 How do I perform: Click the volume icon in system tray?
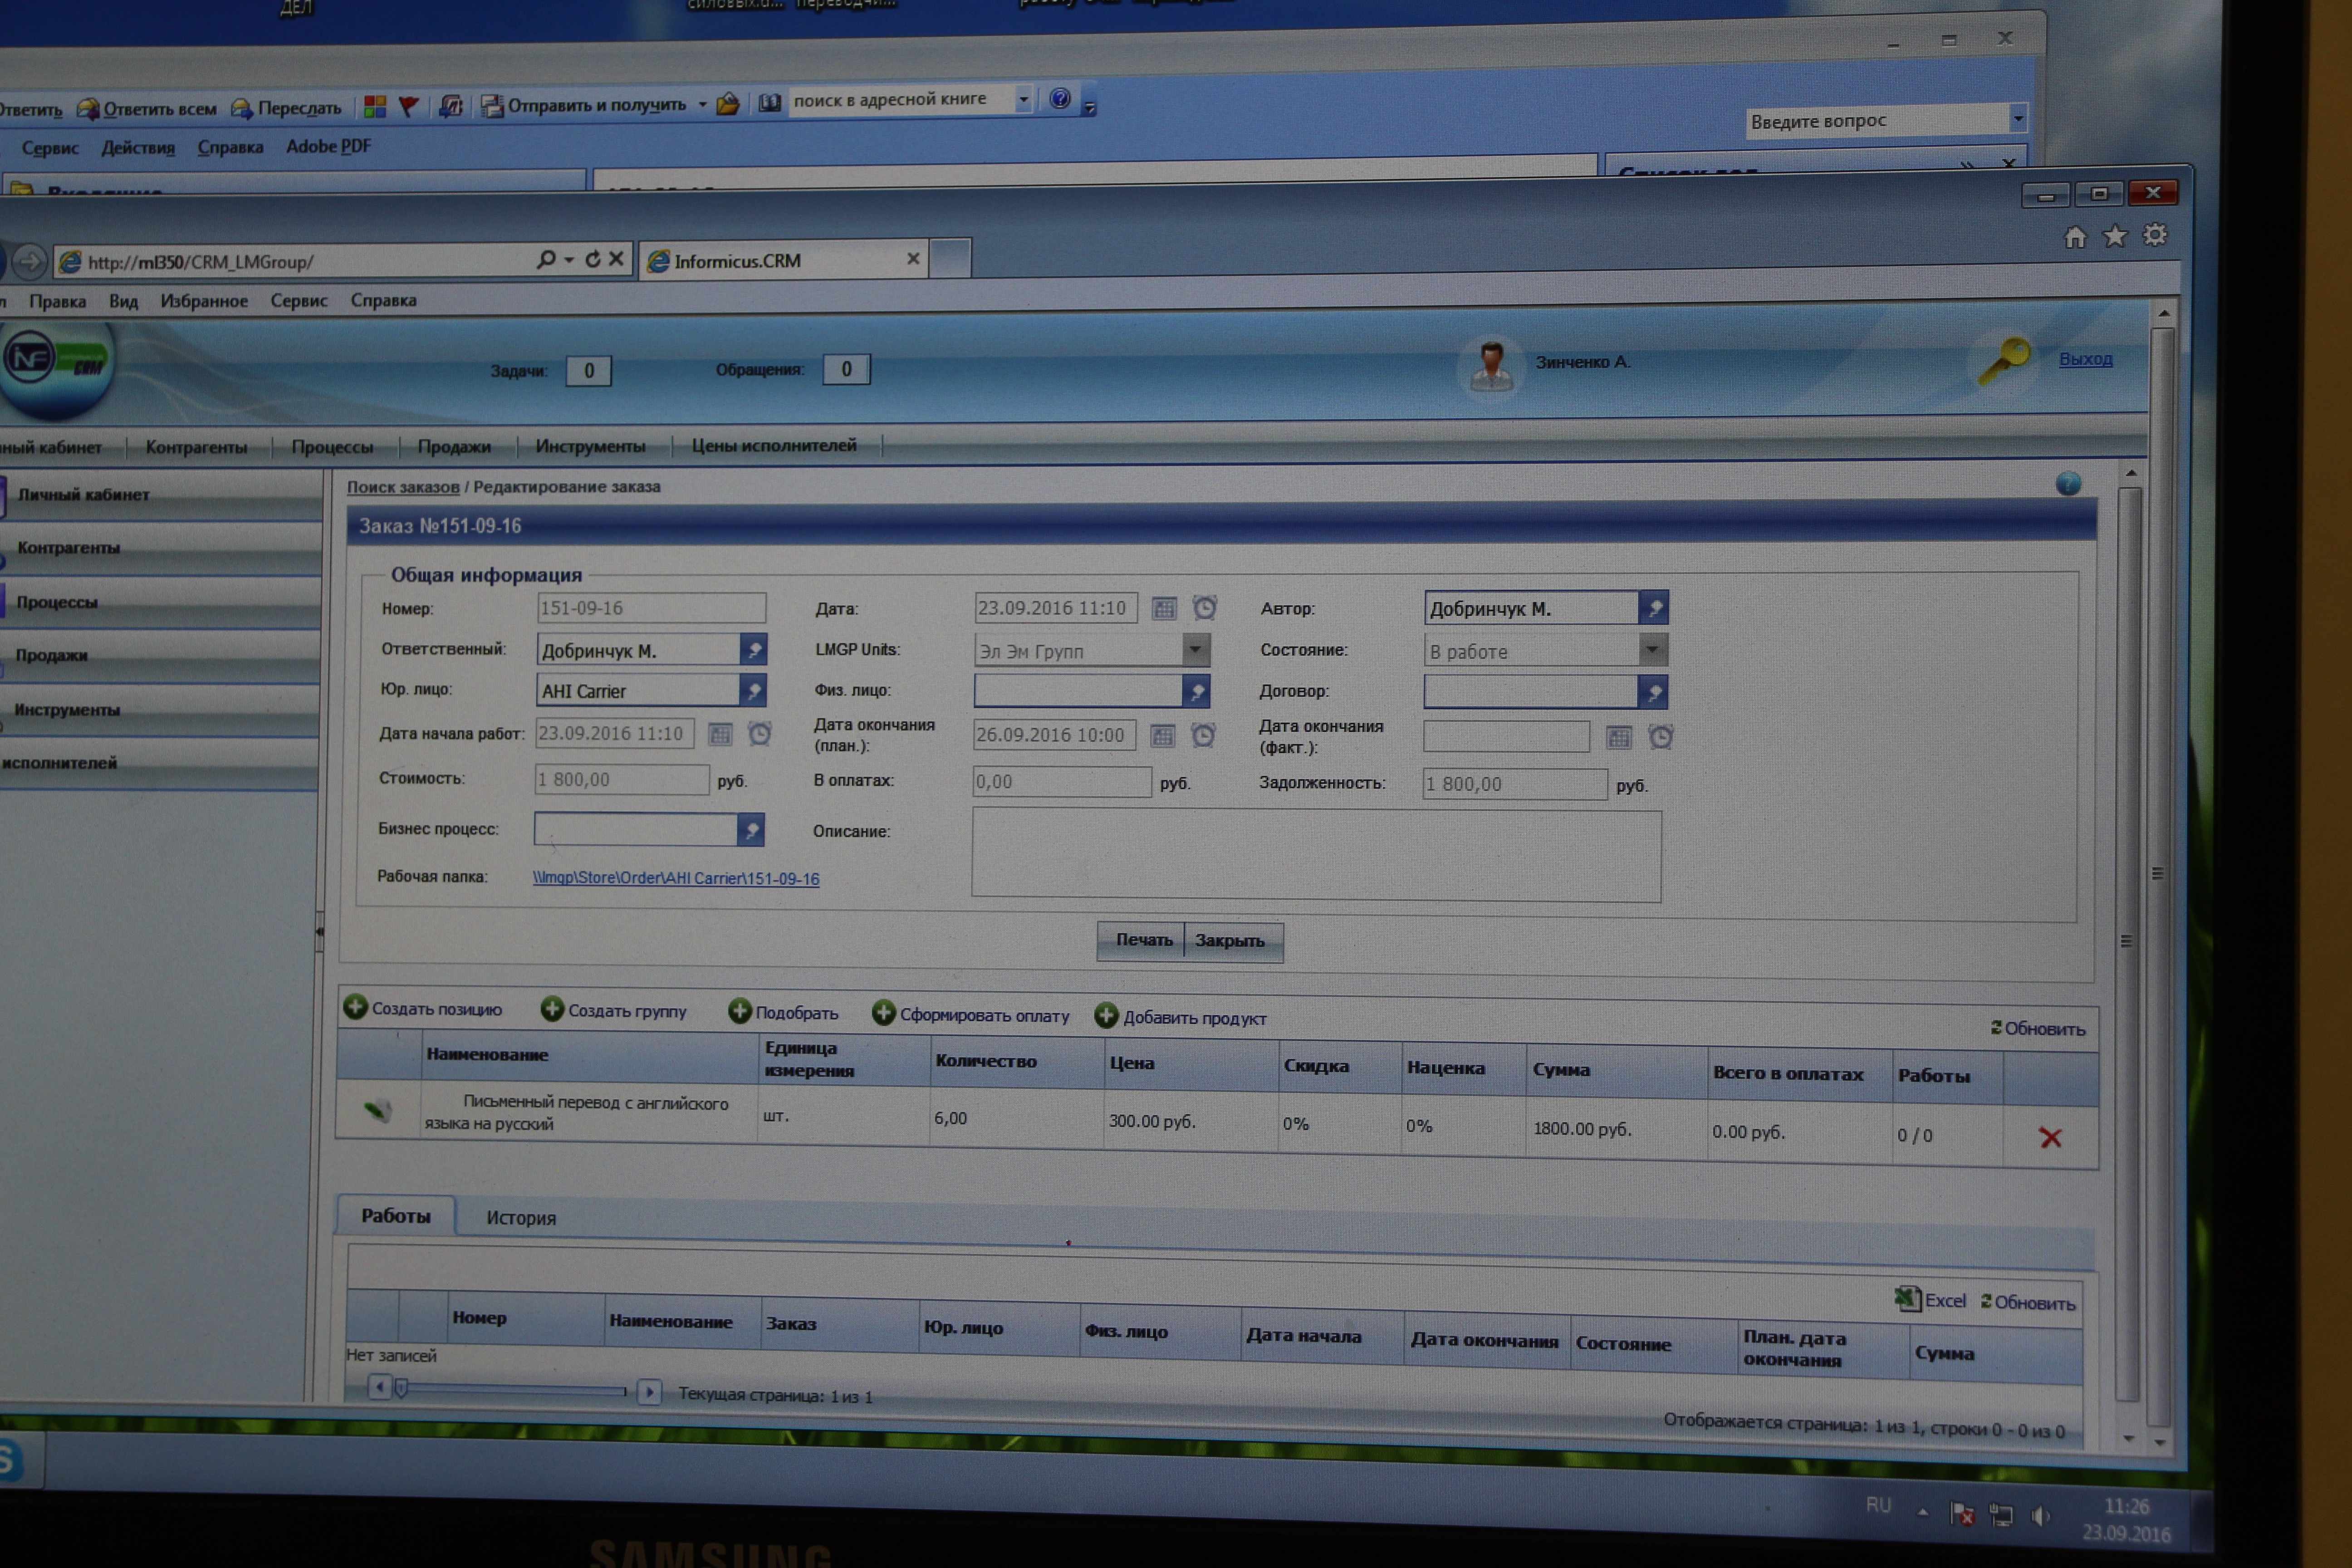coord(2040,1516)
